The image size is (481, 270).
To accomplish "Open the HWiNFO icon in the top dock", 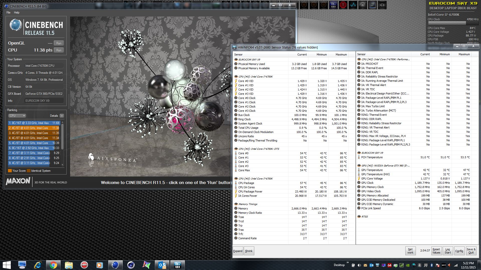I will pos(333,5).
